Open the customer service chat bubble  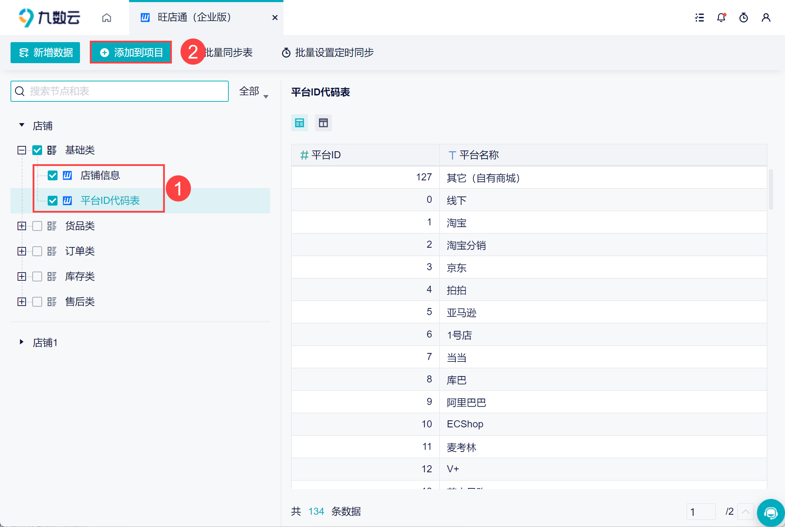[x=771, y=513]
